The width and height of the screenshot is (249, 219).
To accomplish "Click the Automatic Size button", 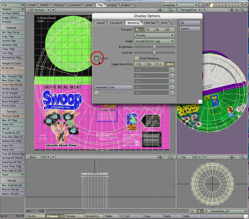I will pyautogui.click(x=113, y=87).
